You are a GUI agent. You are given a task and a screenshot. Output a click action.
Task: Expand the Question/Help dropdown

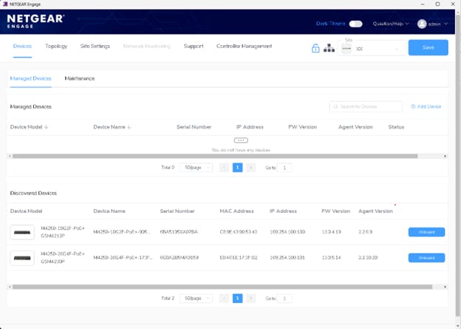point(391,24)
